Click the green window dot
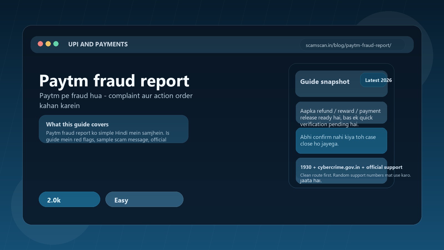This screenshot has height=250, width=444. point(56,44)
